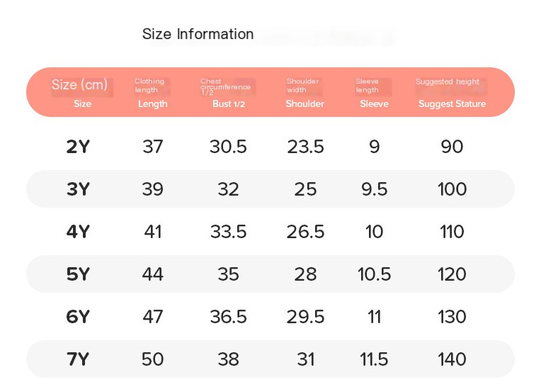Click the Bust 1/2 column header
The height and width of the screenshot is (387, 541).
[x=229, y=104]
